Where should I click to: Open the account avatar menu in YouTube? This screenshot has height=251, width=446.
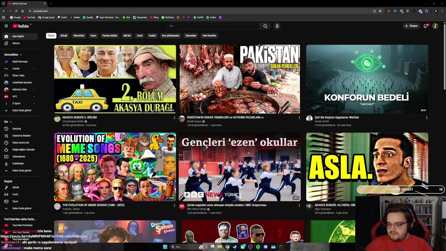pyautogui.click(x=435, y=26)
